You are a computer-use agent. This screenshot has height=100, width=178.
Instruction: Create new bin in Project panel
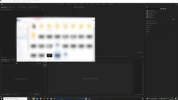click(x=36, y=94)
